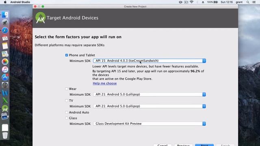This screenshot has width=260, height=146.
Task: Click the eject icon in menu bar
Action: 203,2
